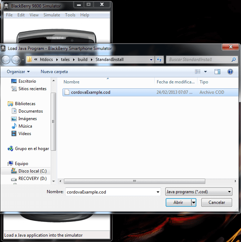Image resolution: width=241 pixels, height=242 pixels.
Task: Click the horizontal scrollbar thumb in file list
Action: pyautogui.click(x=135, y=181)
